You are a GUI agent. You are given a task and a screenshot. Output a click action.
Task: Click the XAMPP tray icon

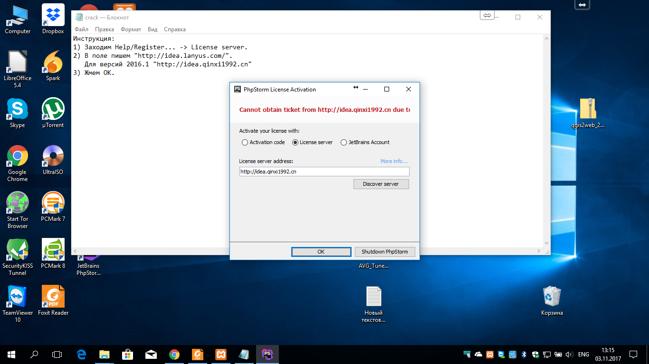point(489,354)
